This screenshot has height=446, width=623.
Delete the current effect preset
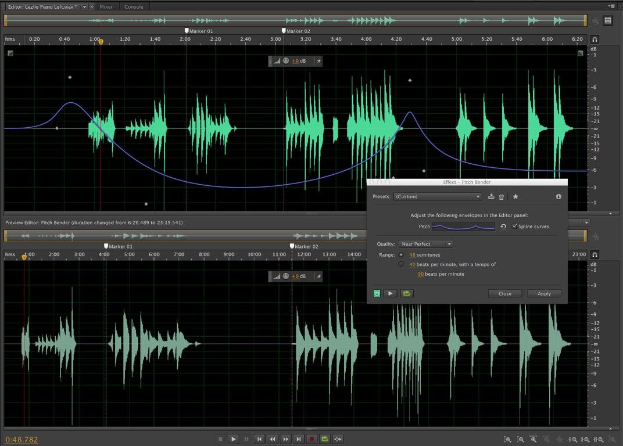tap(502, 197)
